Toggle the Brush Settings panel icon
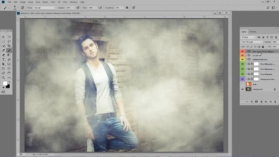Image resolution: width=279 pixels, height=157 pixels. click(22, 8)
